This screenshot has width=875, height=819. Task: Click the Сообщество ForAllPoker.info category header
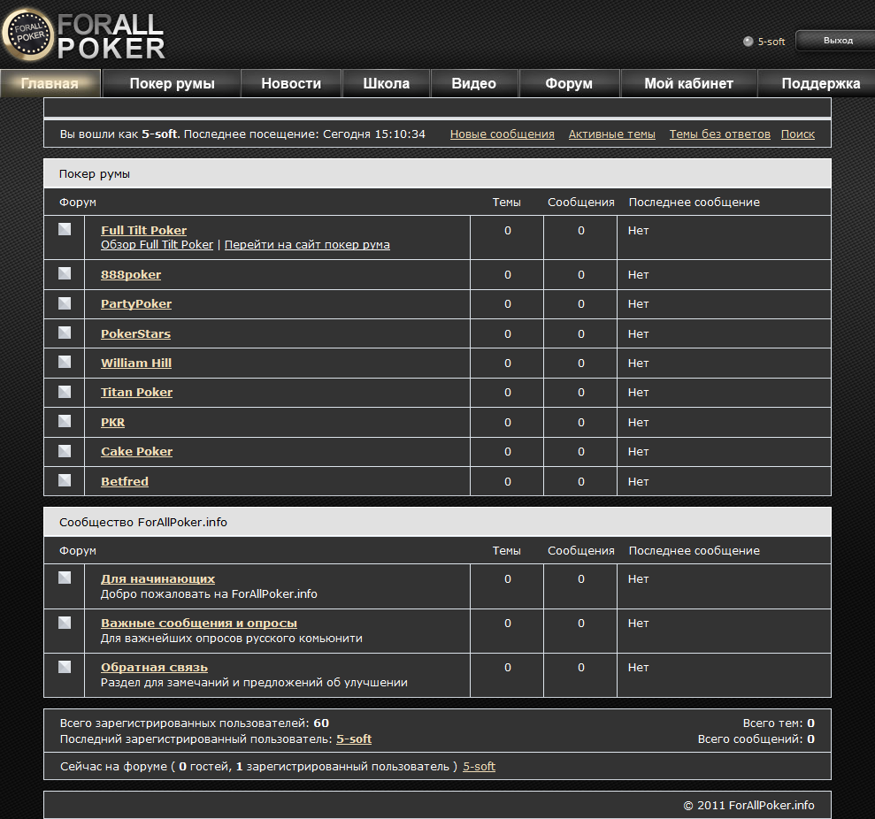point(437,522)
